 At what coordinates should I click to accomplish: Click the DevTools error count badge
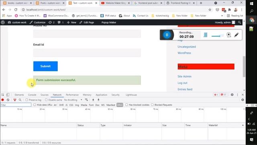click(216, 95)
